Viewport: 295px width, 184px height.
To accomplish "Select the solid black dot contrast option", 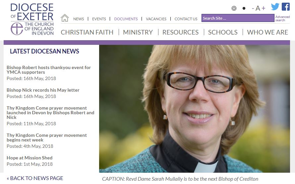I will [244, 8].
